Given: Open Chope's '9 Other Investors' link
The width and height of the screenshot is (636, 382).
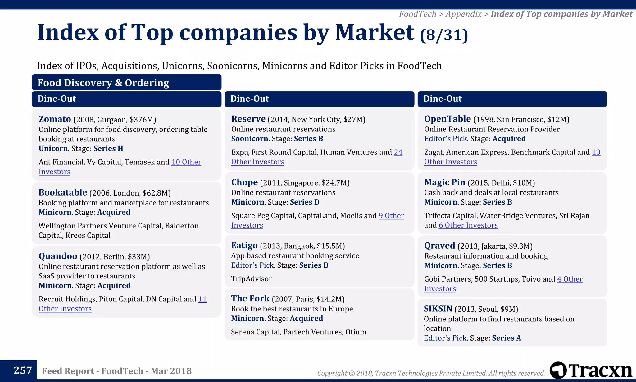Looking at the screenshot, I should pos(391,216).
